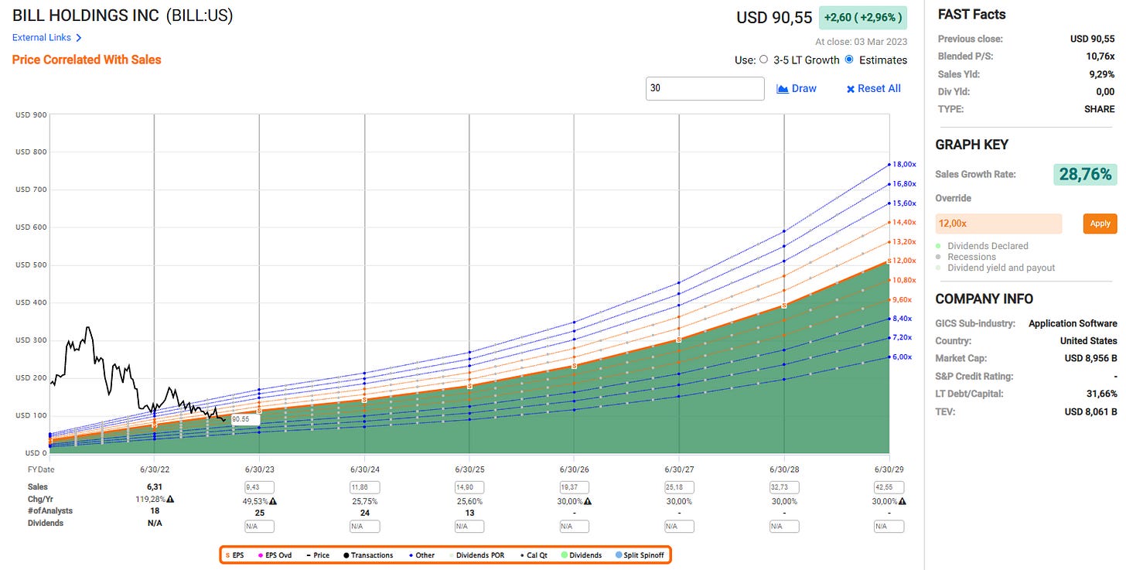Click the 14,40x multiple line label
1126x570 pixels.
point(905,222)
